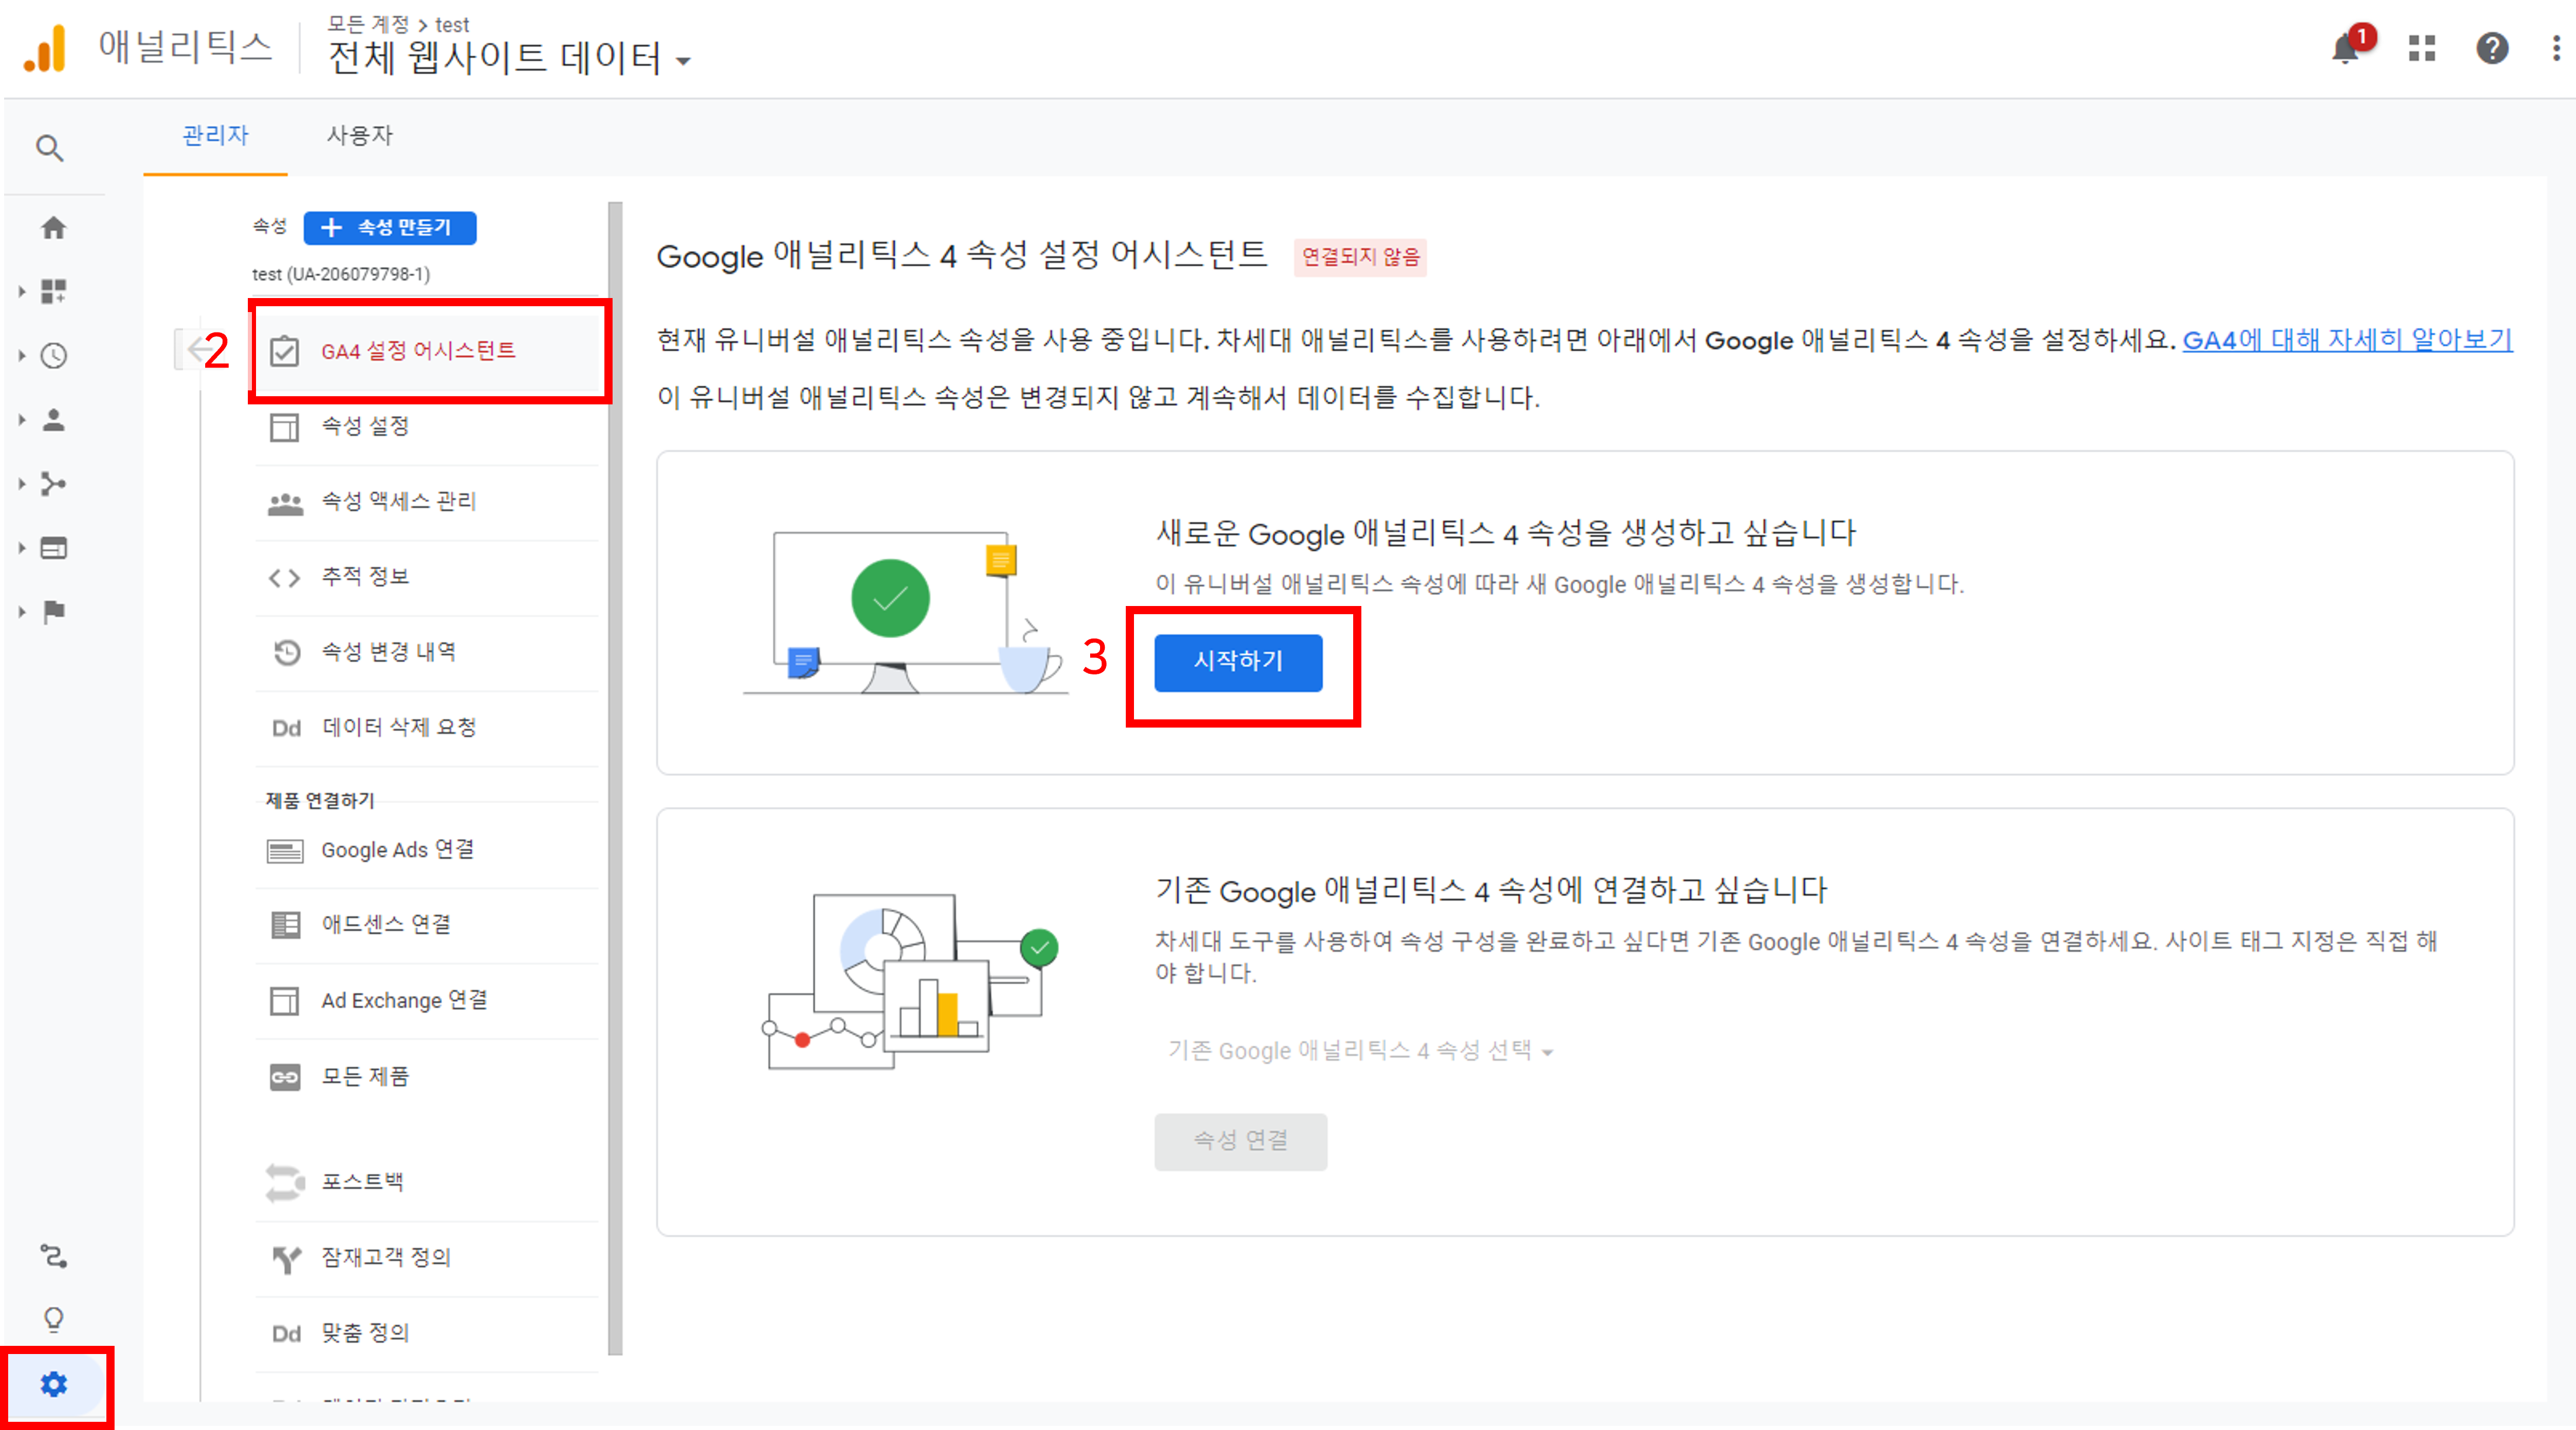Open the Home icon in left sidebar
The width and height of the screenshot is (2576, 1430).
point(54,228)
